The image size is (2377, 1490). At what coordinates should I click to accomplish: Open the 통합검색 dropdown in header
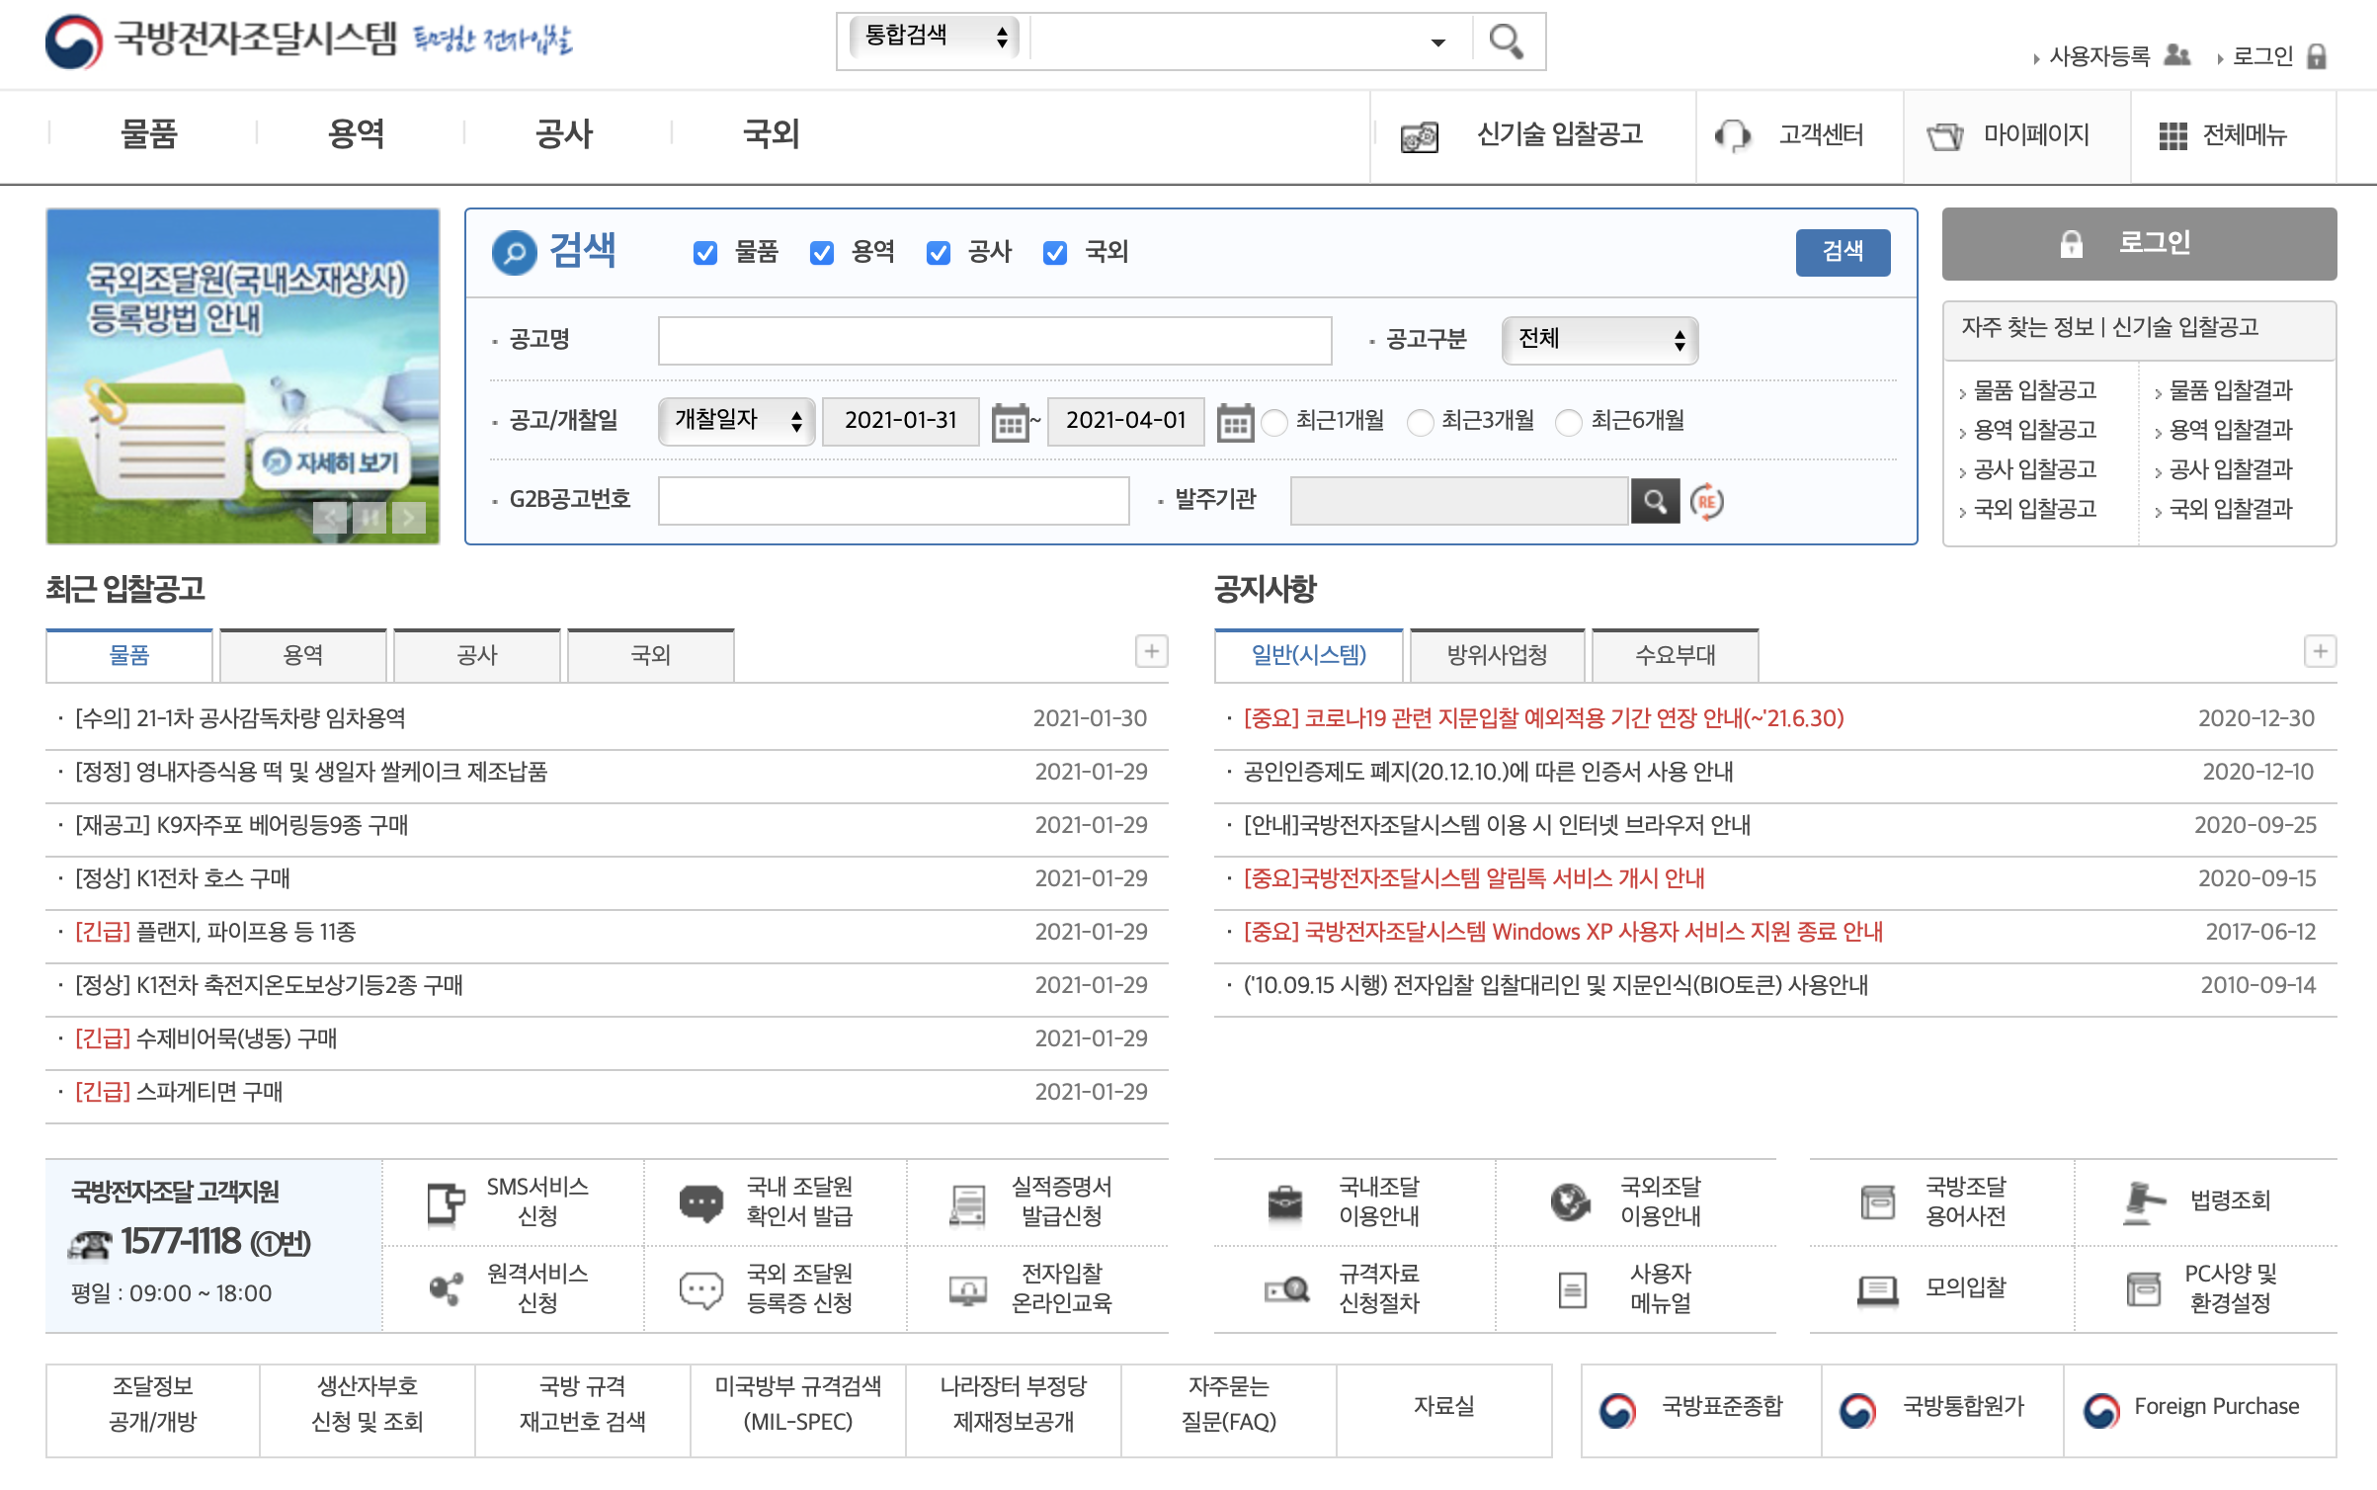point(934,38)
